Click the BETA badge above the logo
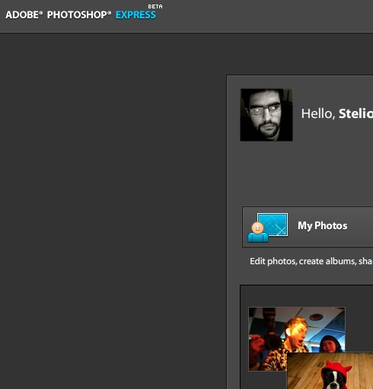 click(155, 7)
